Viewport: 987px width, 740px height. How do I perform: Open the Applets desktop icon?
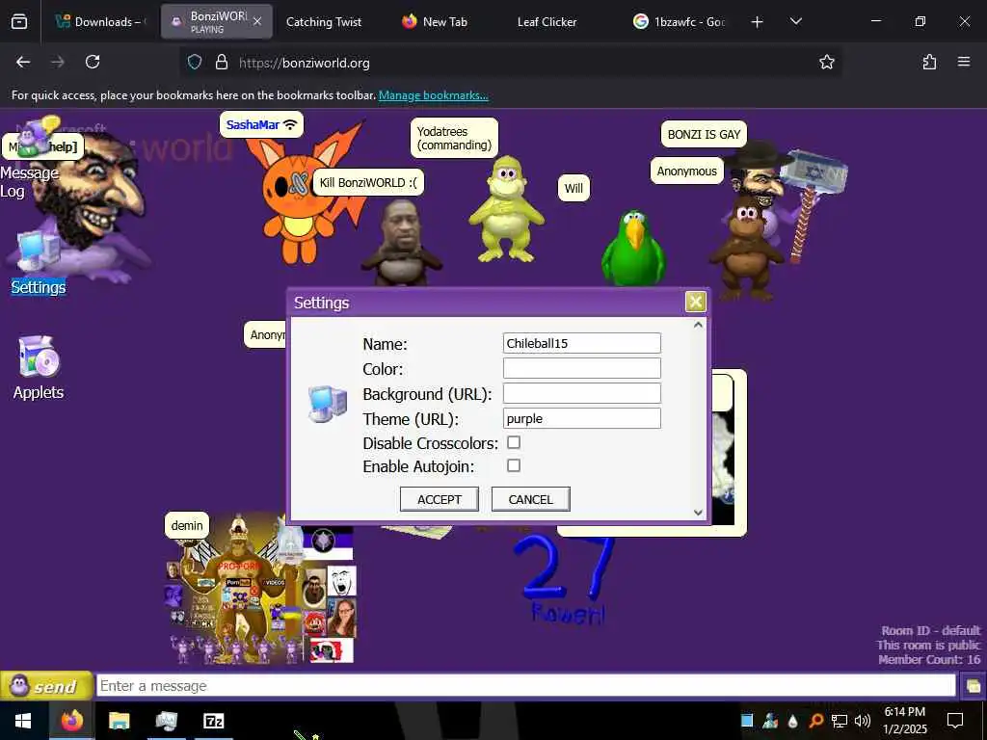pos(39,368)
